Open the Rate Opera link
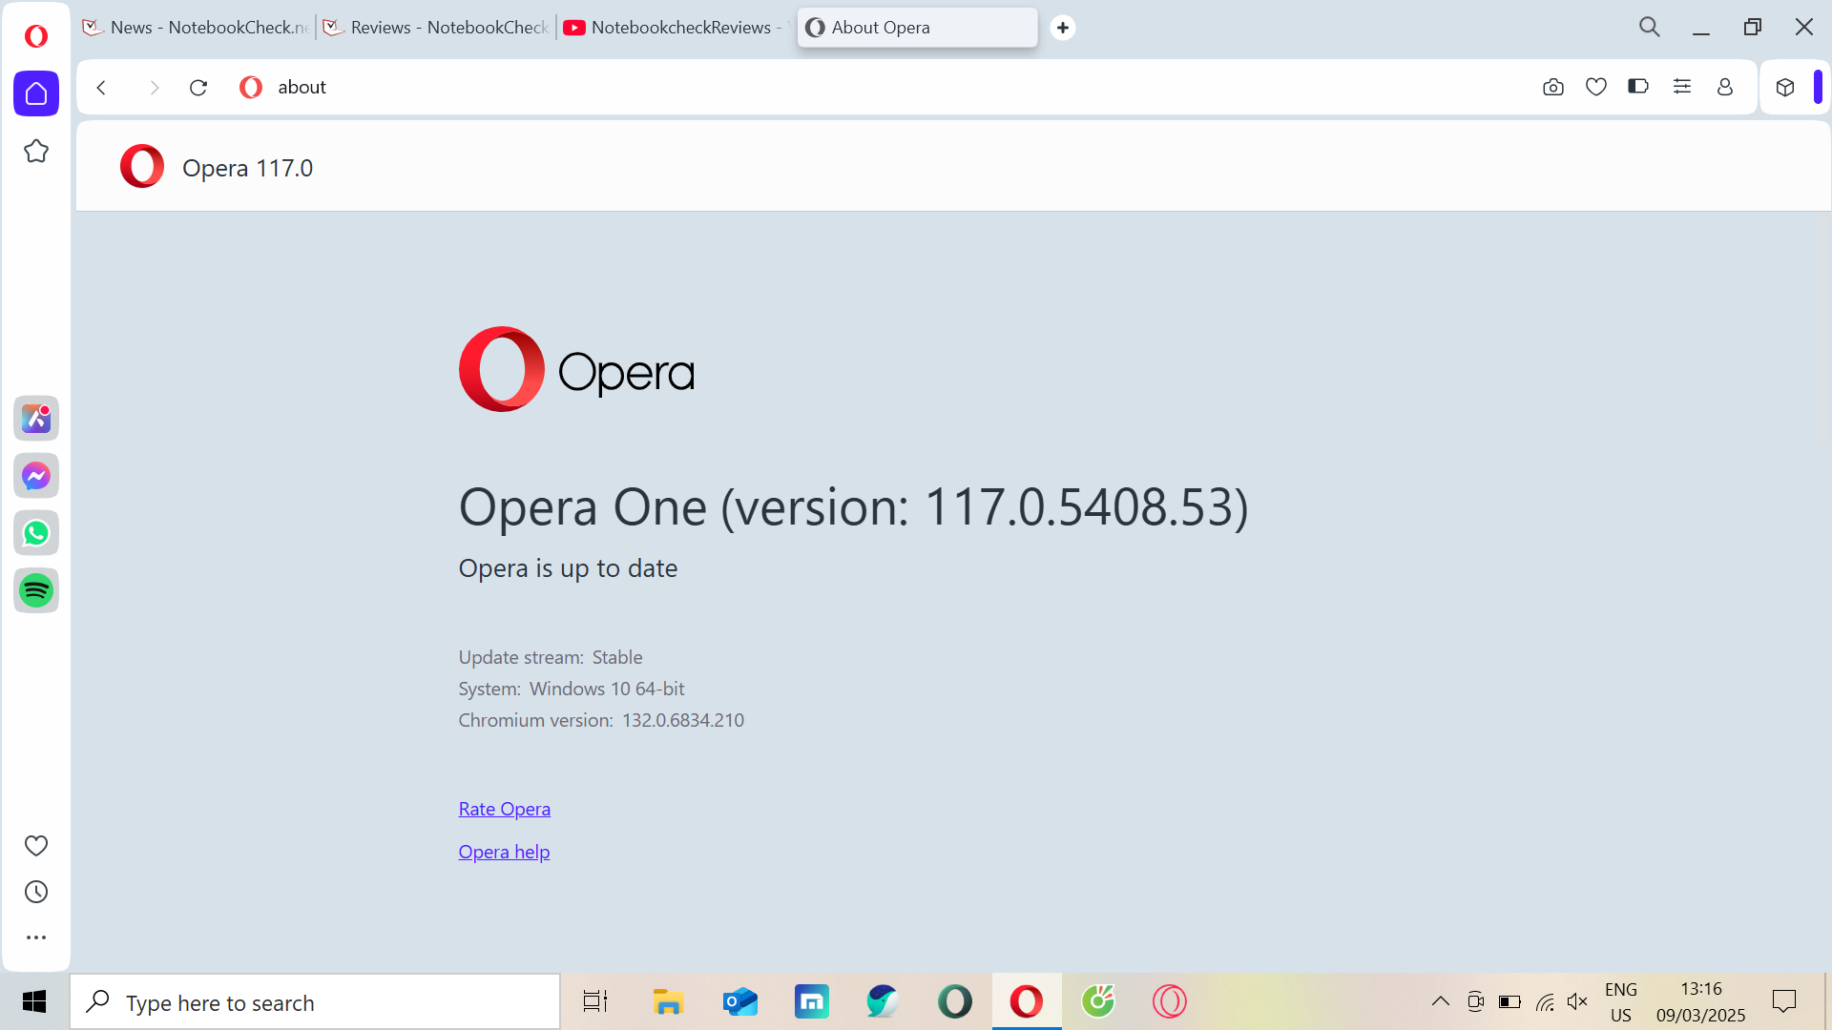Screen dimensions: 1832x1030 point(504,809)
